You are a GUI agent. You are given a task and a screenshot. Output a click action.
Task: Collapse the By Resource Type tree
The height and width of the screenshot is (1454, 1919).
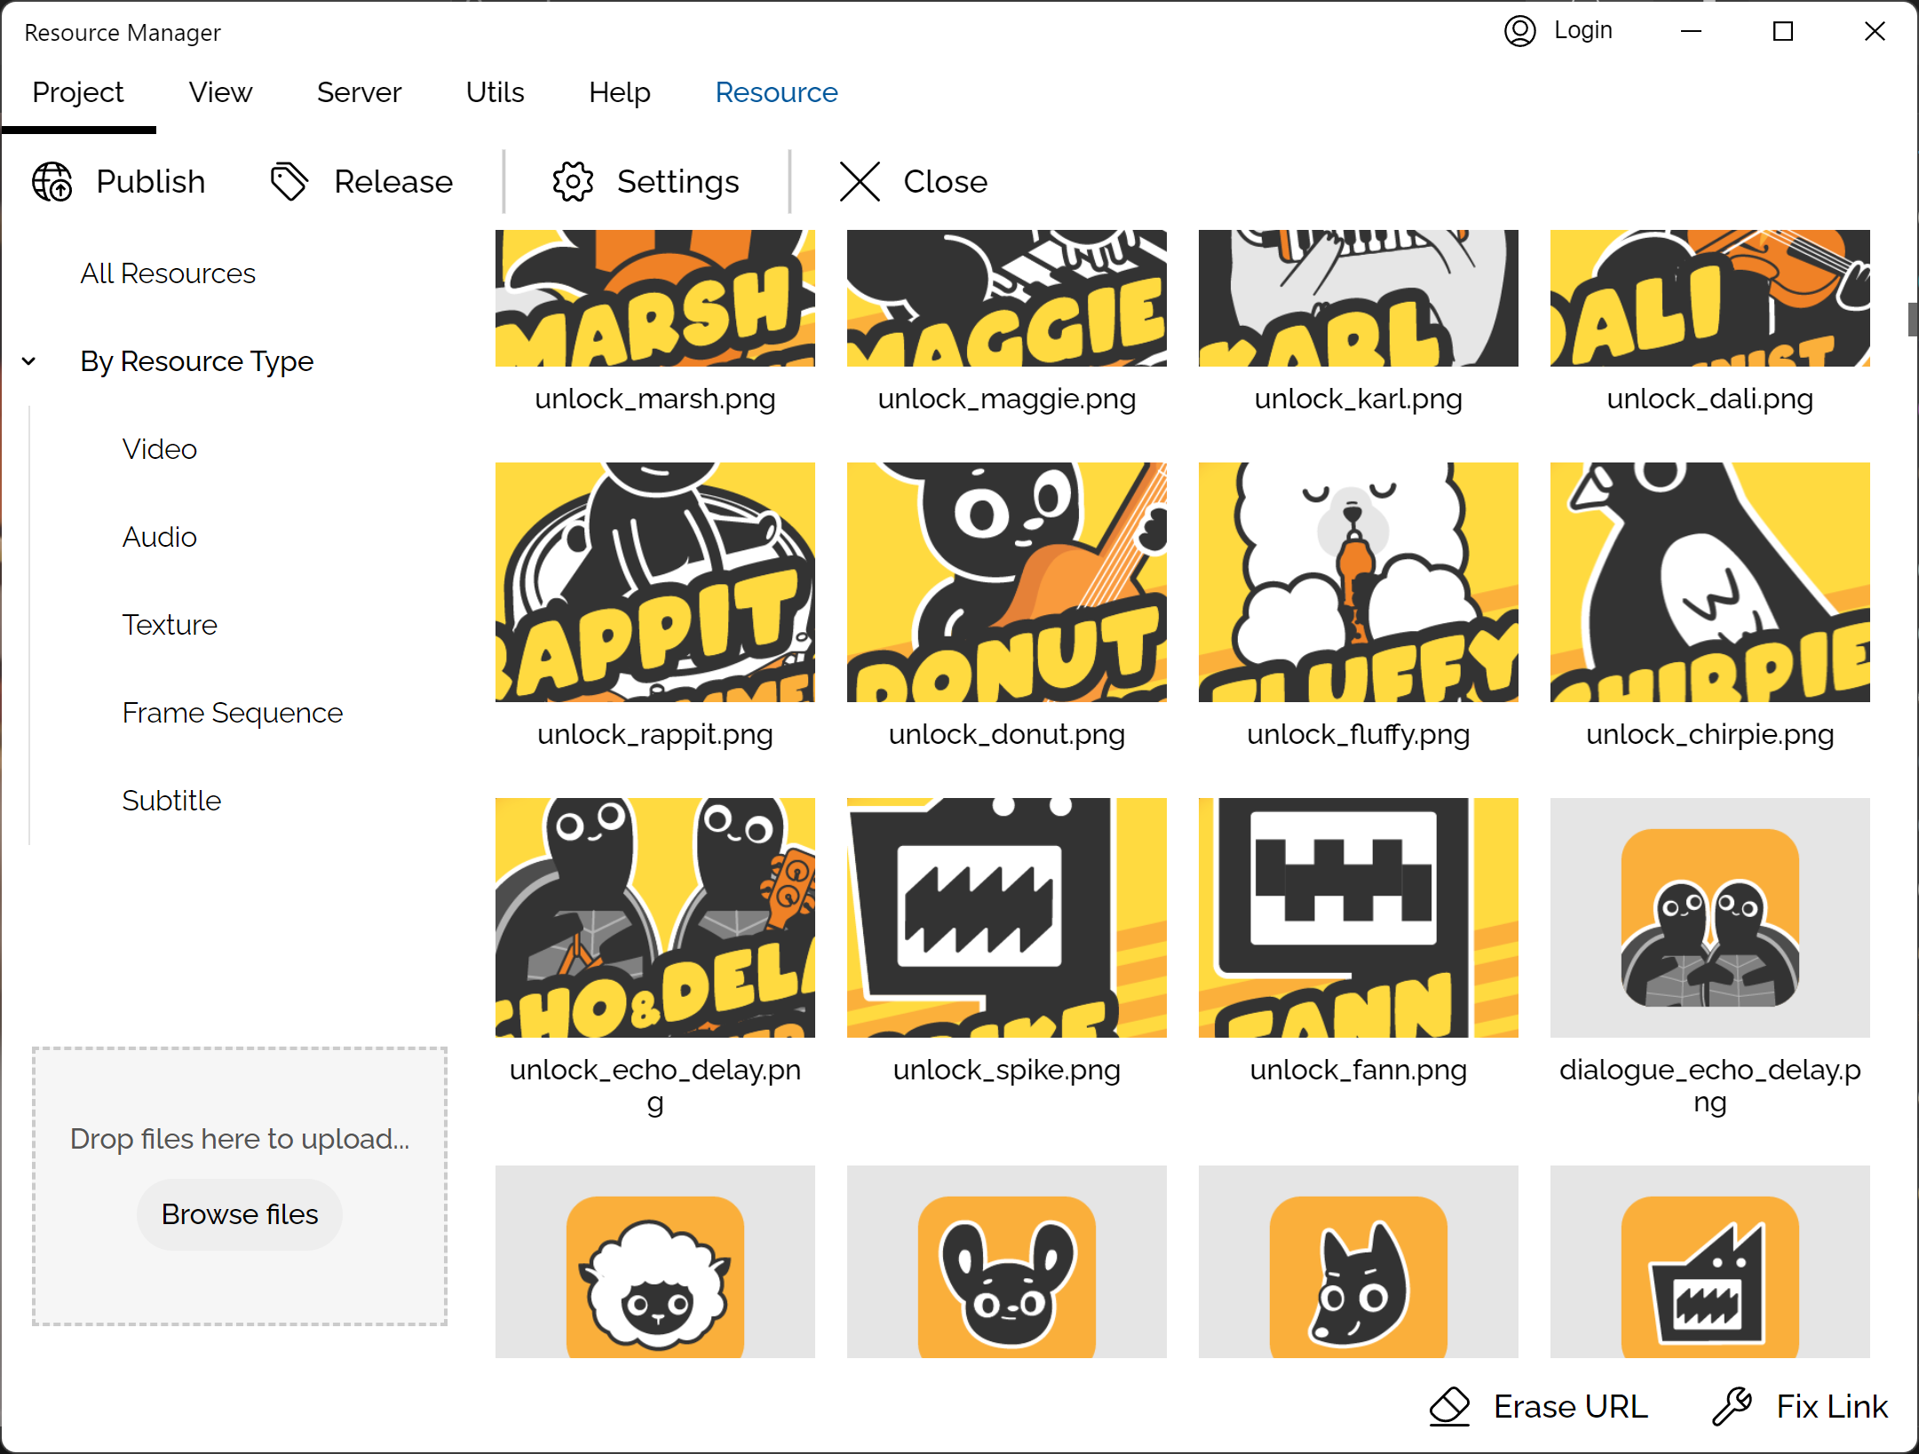[29, 361]
